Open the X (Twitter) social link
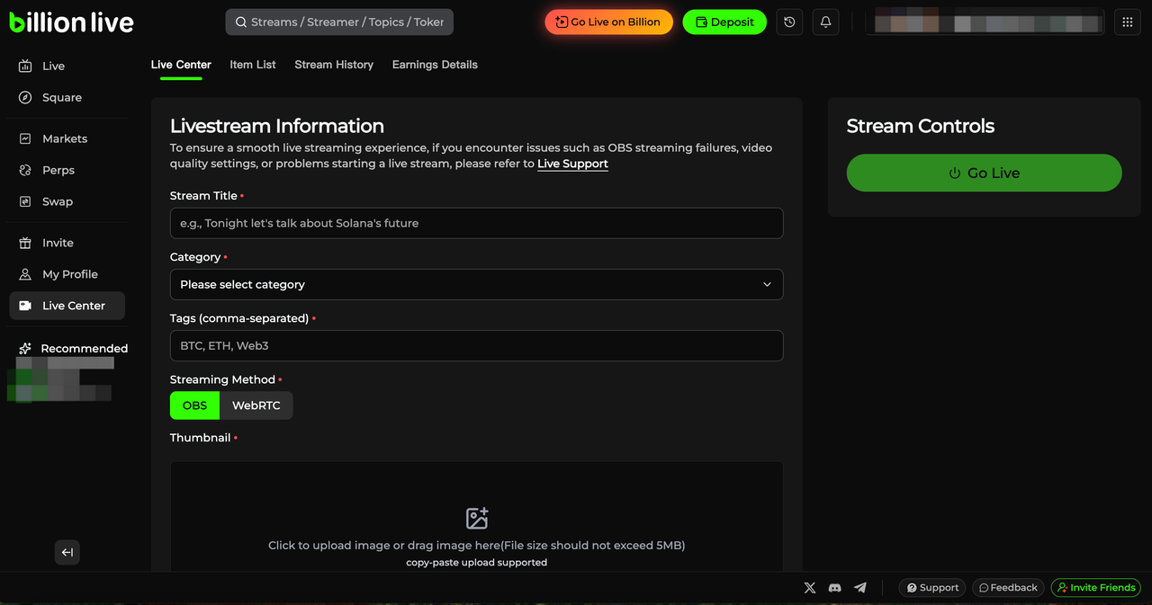This screenshot has height=605, width=1152. [810, 588]
